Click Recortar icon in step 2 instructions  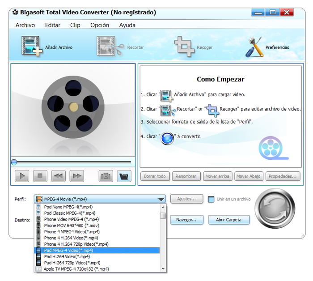pyautogui.click(x=168, y=110)
